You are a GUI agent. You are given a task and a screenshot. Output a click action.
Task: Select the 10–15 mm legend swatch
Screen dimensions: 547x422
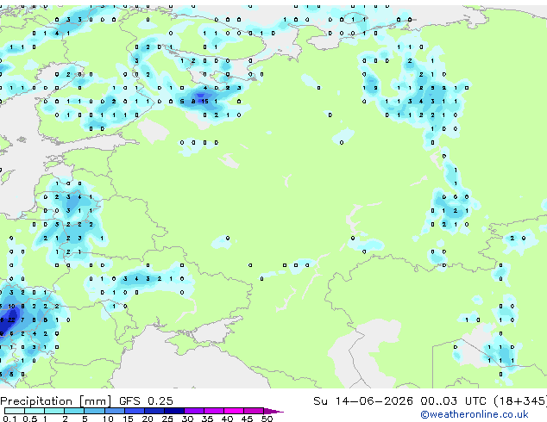coord(114,411)
